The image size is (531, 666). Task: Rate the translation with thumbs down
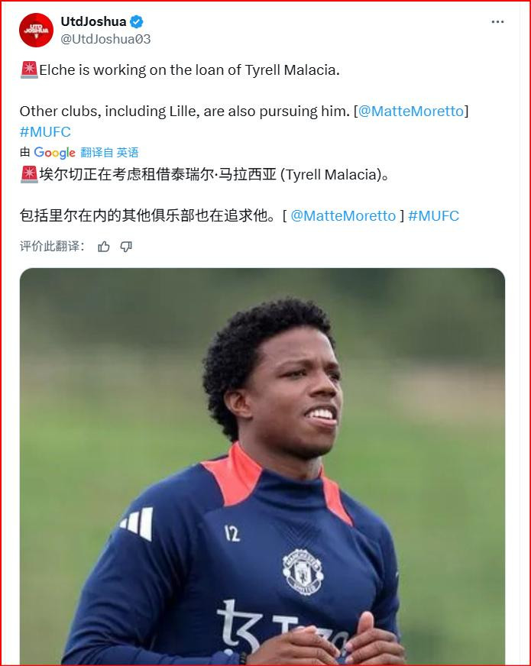[126, 247]
